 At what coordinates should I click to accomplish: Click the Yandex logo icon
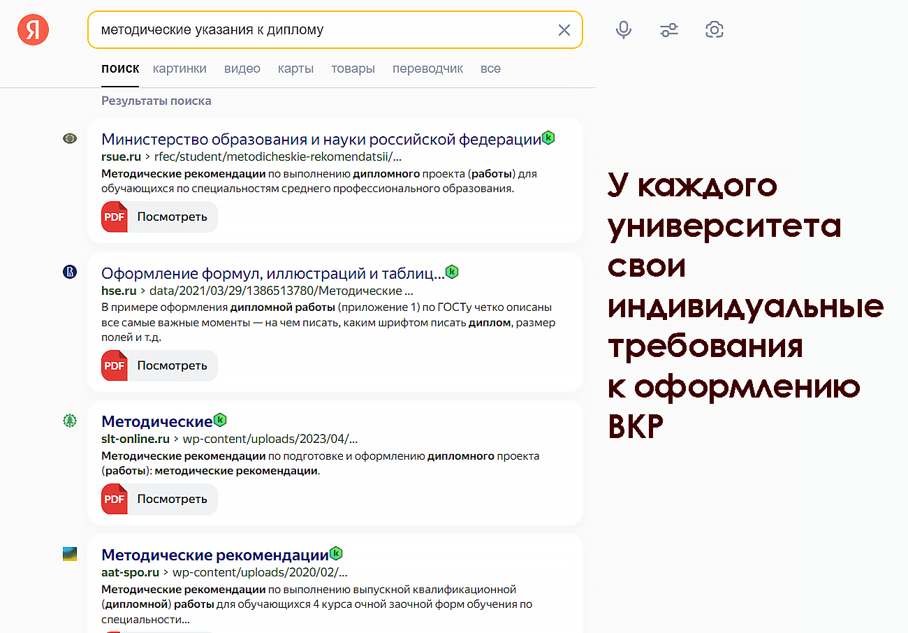point(33,30)
